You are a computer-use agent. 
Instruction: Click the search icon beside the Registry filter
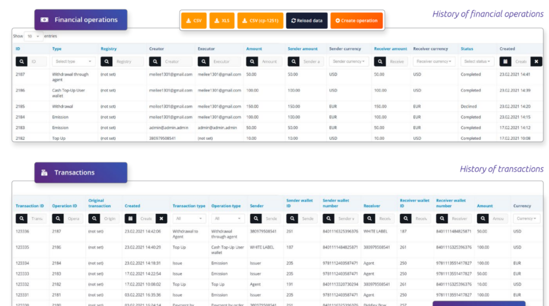point(107,62)
